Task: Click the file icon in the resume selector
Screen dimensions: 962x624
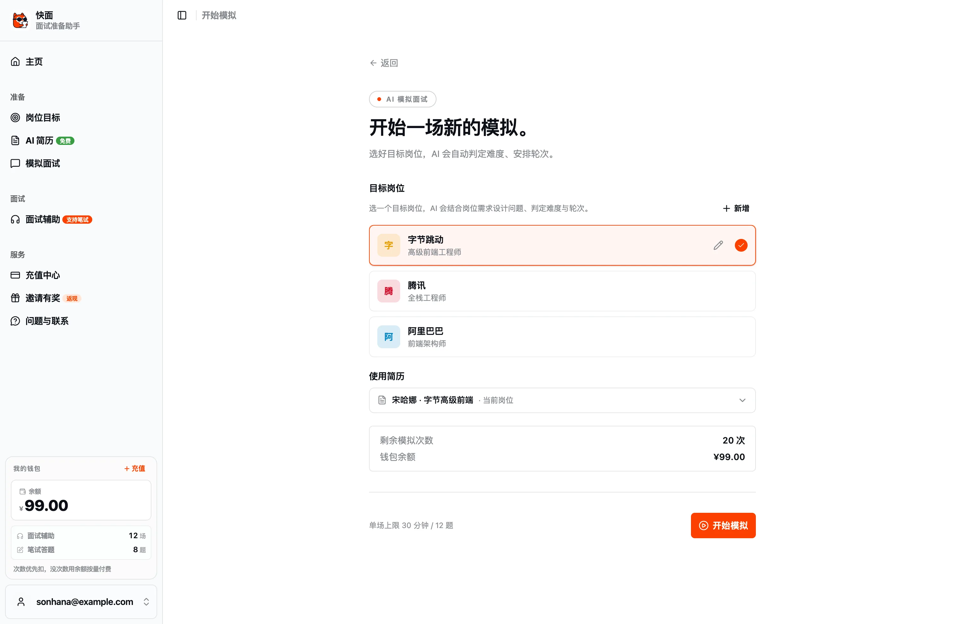Action: [x=382, y=400]
